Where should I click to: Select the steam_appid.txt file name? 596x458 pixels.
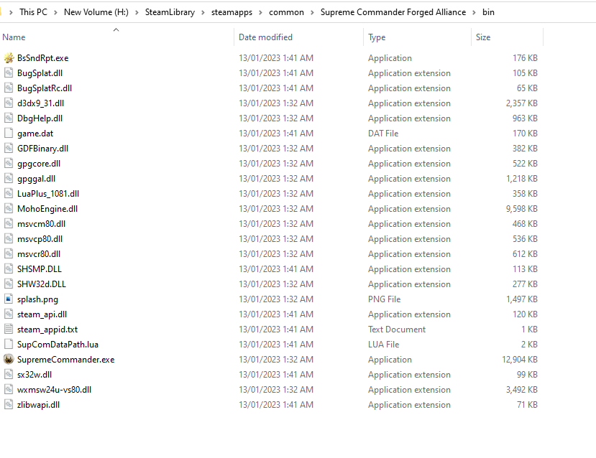(47, 330)
